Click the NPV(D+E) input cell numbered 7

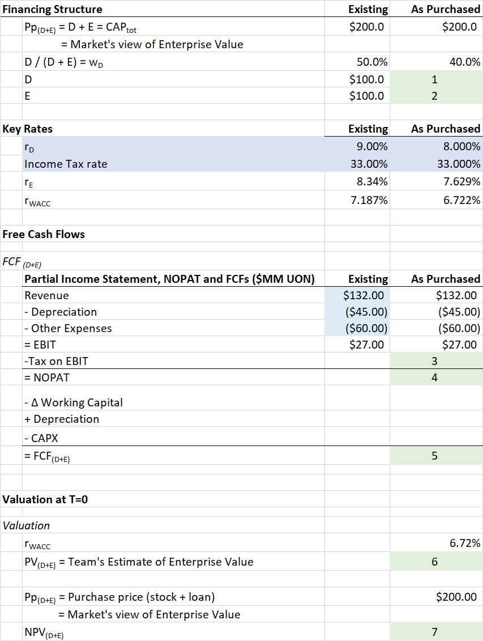[x=434, y=631]
